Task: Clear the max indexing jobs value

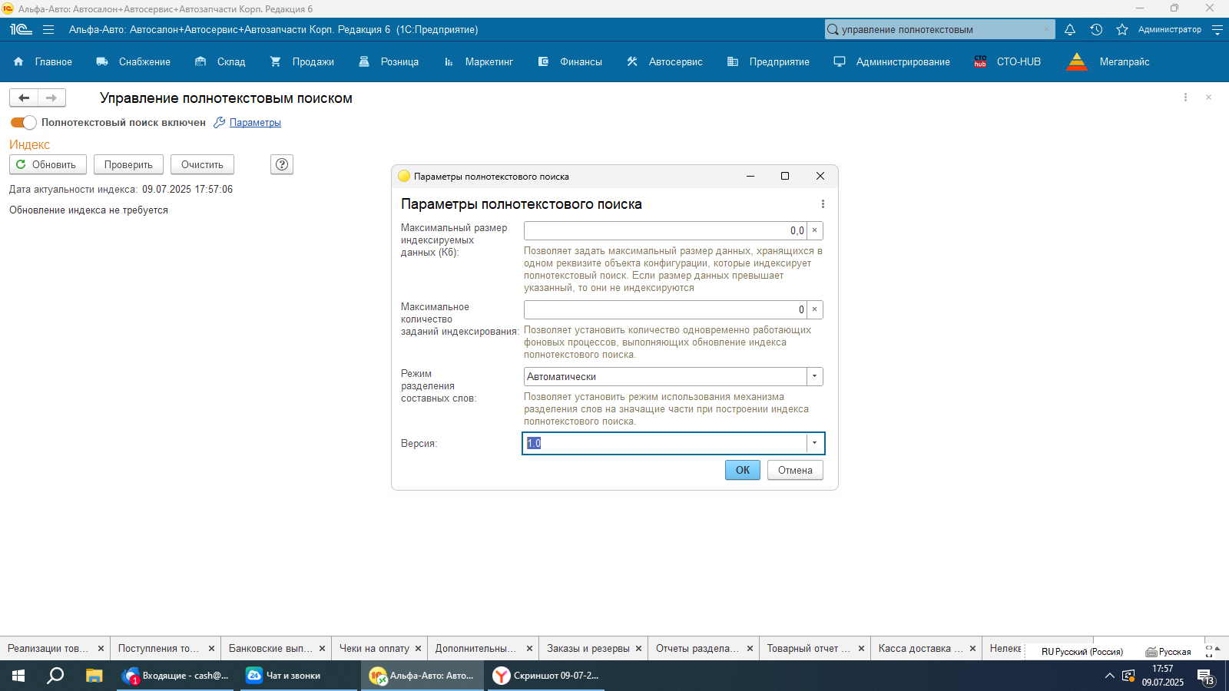Action: [815, 309]
